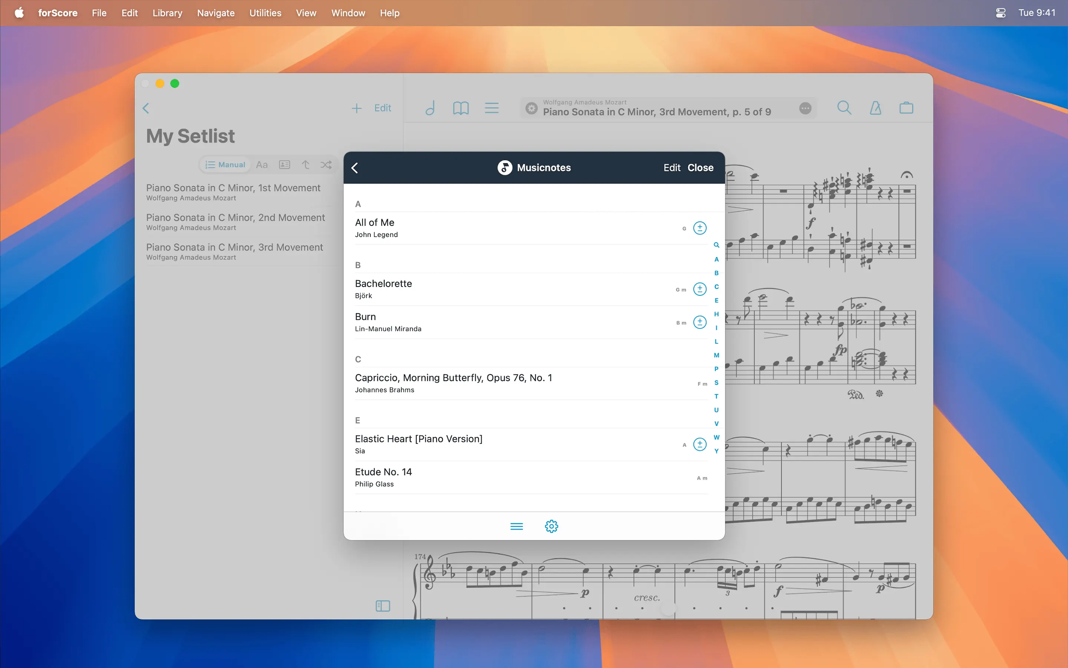Select Manual sort order for setlist
1068x668 pixels.
pyautogui.click(x=225, y=165)
